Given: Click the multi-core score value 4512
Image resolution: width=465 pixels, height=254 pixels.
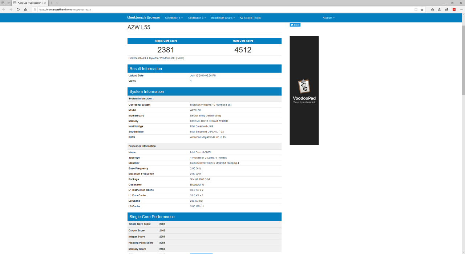Looking at the screenshot, I should coord(243,50).
